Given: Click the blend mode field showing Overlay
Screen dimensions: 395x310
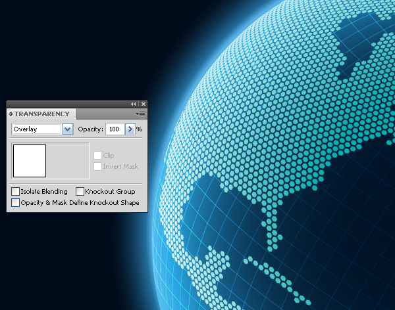Looking at the screenshot, I should click(x=36, y=129).
